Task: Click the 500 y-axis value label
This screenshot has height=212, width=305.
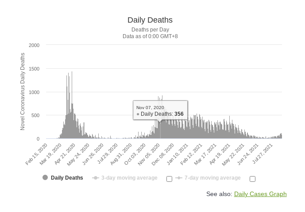Action: (x=35, y=115)
